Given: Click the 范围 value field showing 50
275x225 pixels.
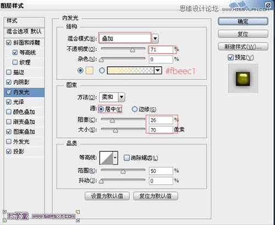Looking at the screenshot, I should [x=161, y=171].
